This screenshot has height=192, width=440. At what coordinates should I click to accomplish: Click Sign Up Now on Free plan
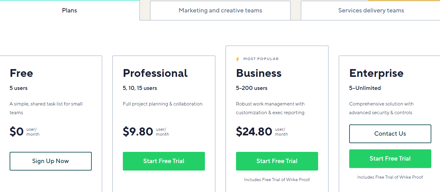[x=51, y=161]
